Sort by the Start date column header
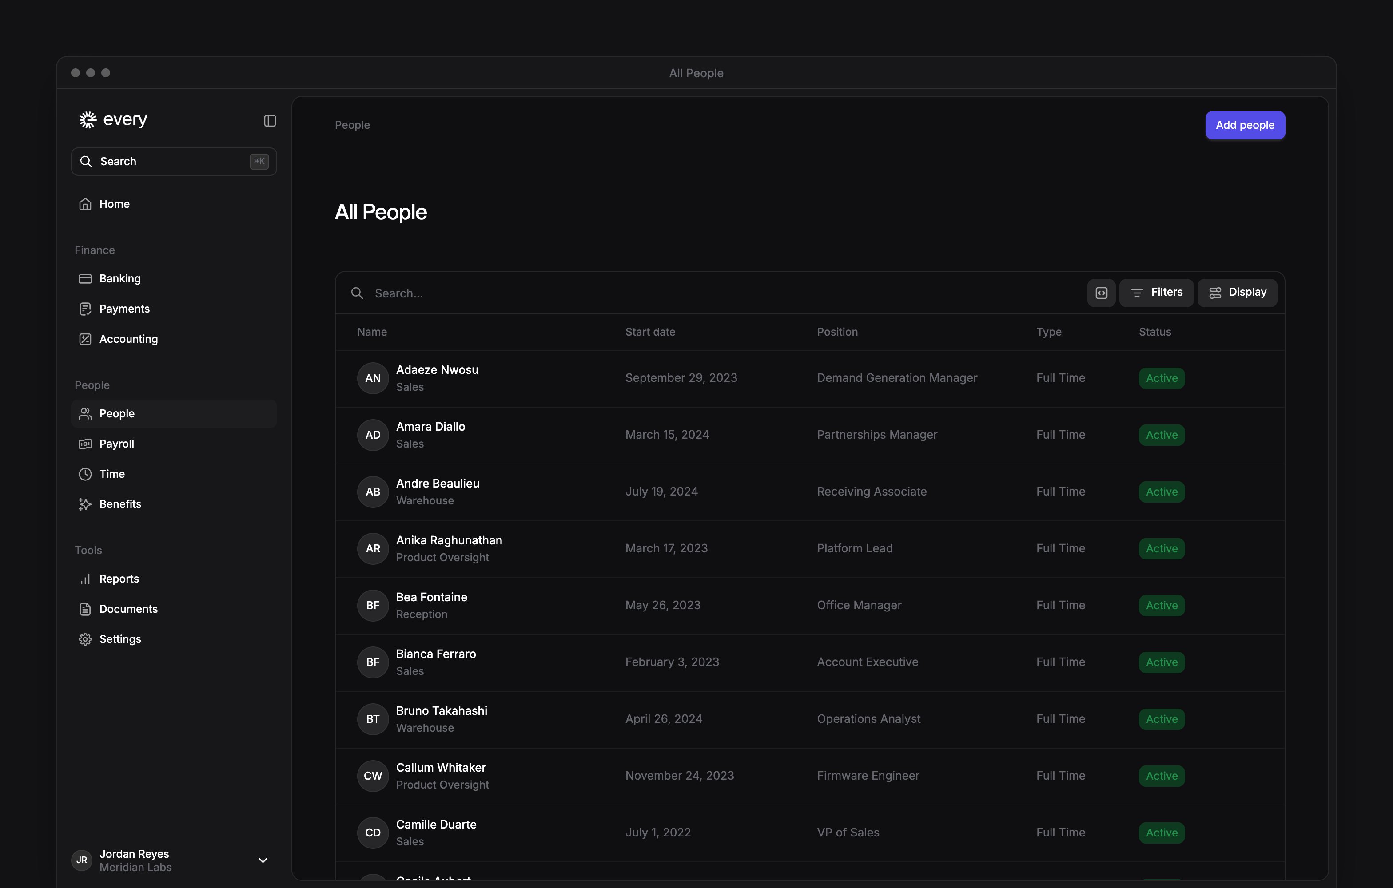This screenshot has width=1393, height=888. pos(650,332)
